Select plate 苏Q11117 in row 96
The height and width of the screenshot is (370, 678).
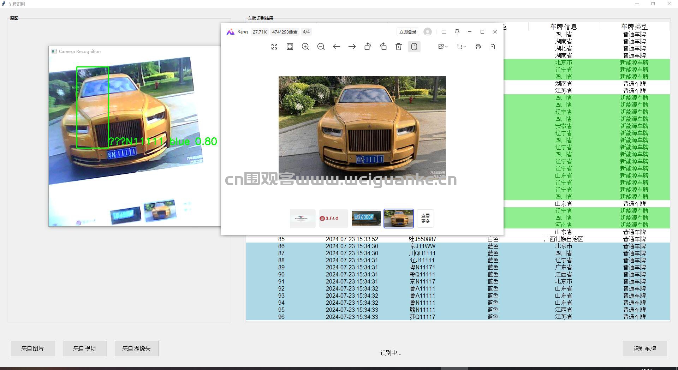point(423,317)
